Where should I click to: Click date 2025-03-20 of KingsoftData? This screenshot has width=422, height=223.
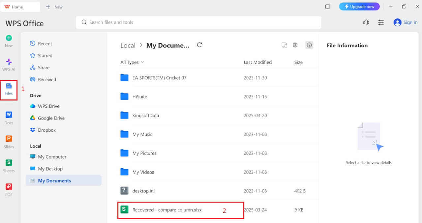pyautogui.click(x=255, y=116)
